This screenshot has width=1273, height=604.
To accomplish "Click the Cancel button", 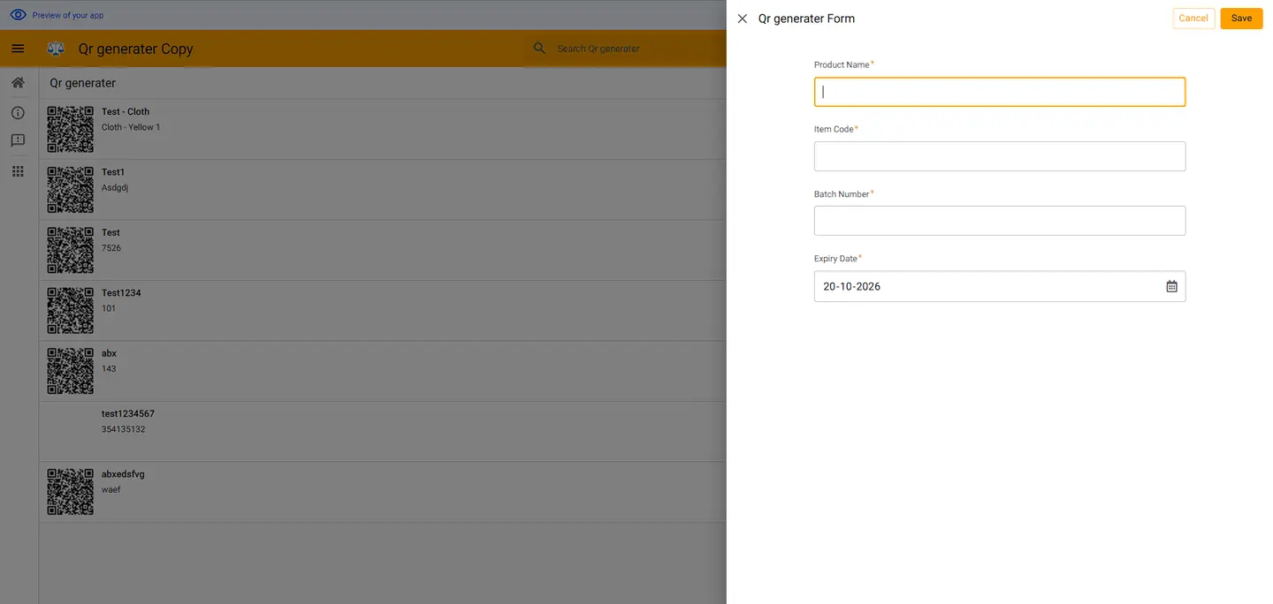I will (1193, 19).
